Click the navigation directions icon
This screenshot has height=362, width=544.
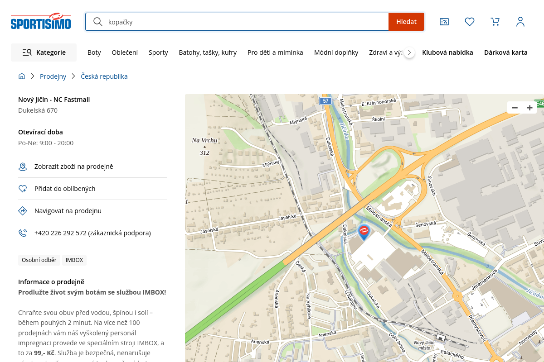(x=23, y=211)
